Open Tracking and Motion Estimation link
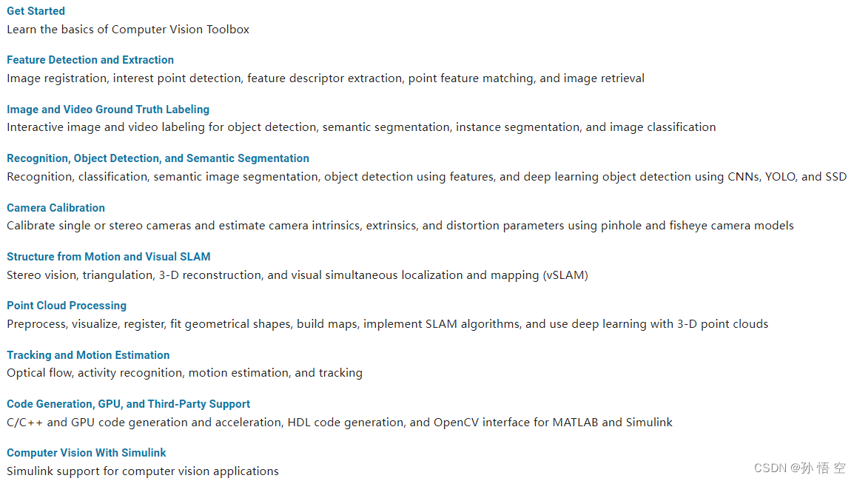This screenshot has height=481, width=857. click(88, 354)
